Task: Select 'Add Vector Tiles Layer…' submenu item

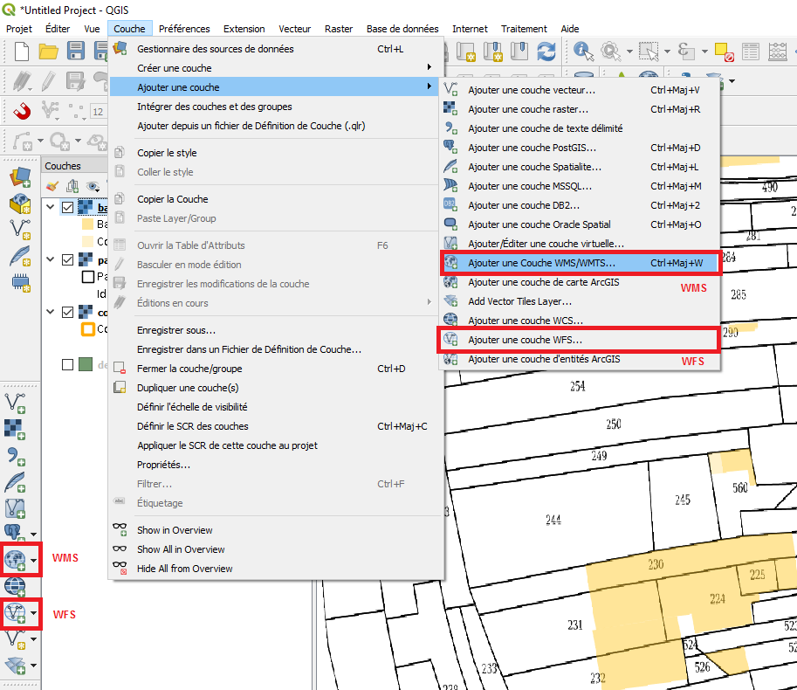Action: [x=580, y=301]
